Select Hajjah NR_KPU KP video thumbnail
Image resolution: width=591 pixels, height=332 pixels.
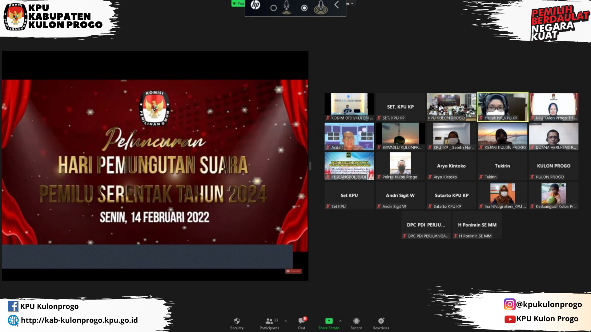point(502,107)
